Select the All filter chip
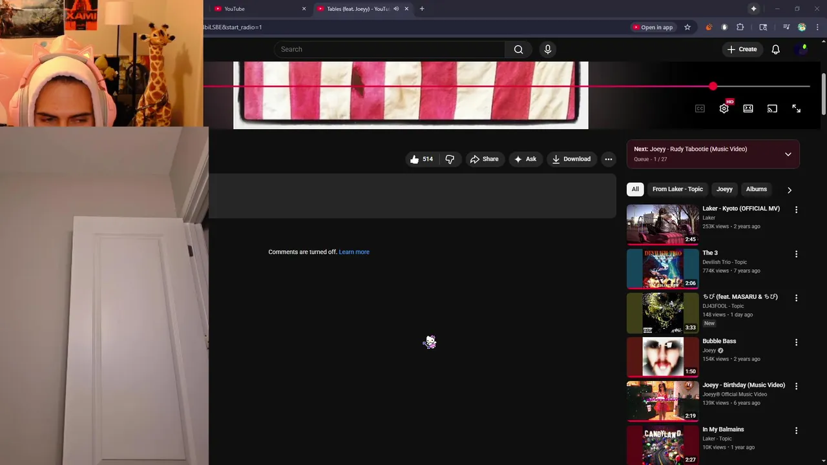This screenshot has height=465, width=827. point(635,189)
